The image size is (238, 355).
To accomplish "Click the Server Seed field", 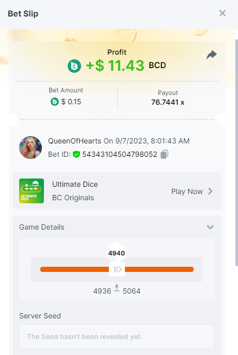I will click(x=117, y=336).
